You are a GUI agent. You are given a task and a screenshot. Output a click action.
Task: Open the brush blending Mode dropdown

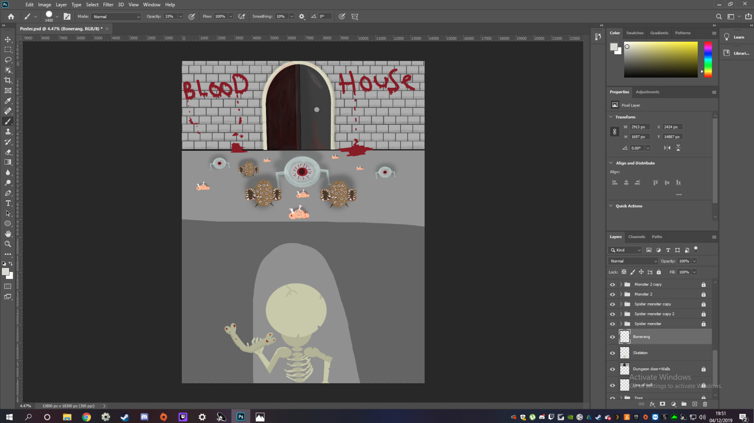click(116, 16)
